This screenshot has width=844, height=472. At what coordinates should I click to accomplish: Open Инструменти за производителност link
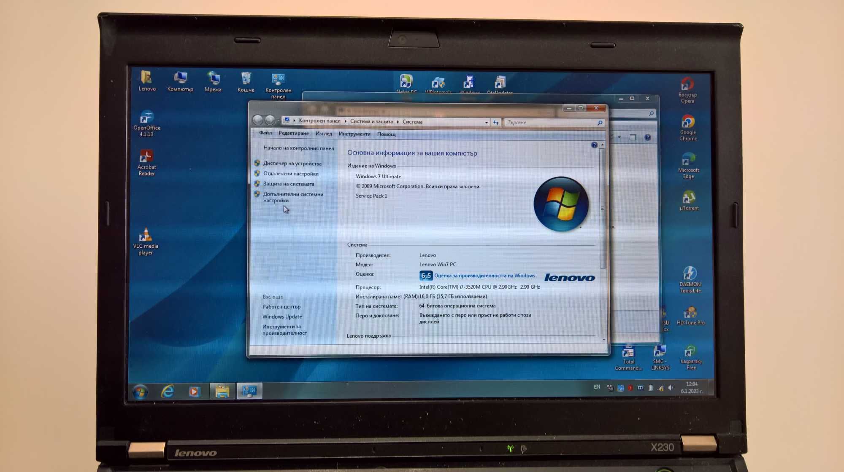click(284, 330)
